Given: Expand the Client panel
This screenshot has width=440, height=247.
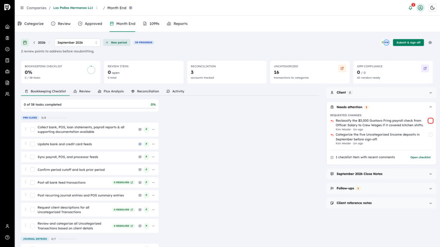Looking at the screenshot, I should (381, 93).
